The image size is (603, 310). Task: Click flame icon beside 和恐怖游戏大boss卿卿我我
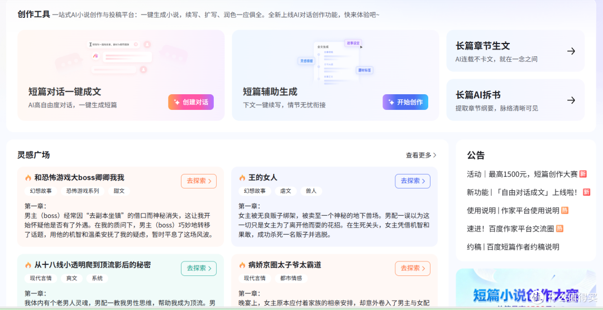coord(28,178)
